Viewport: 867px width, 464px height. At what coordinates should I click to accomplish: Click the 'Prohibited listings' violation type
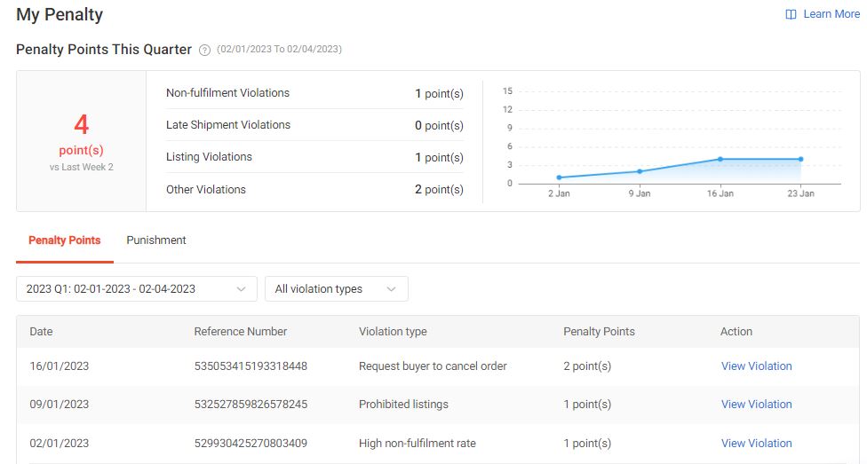(403, 405)
